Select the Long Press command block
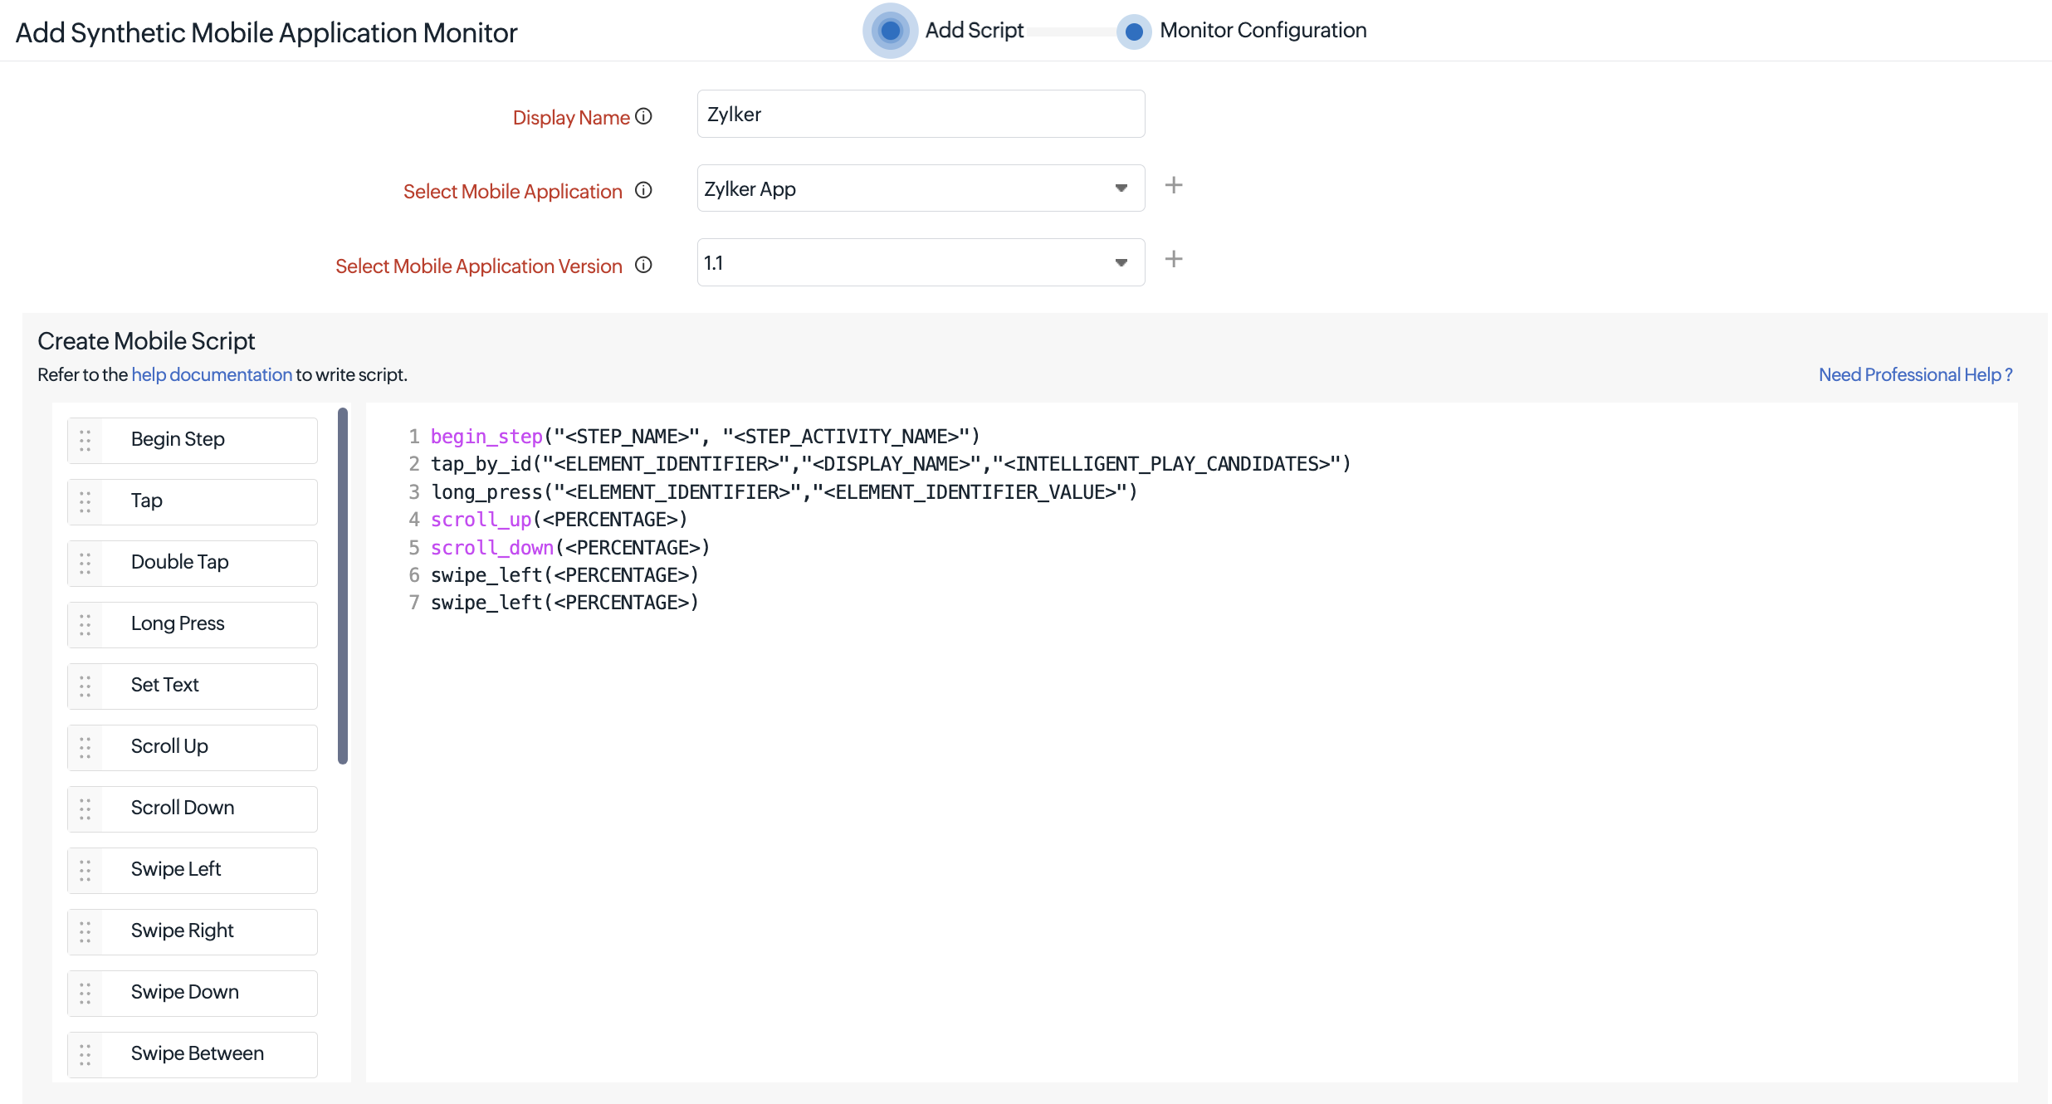Viewport: 2052px width, 1104px height. point(193,625)
